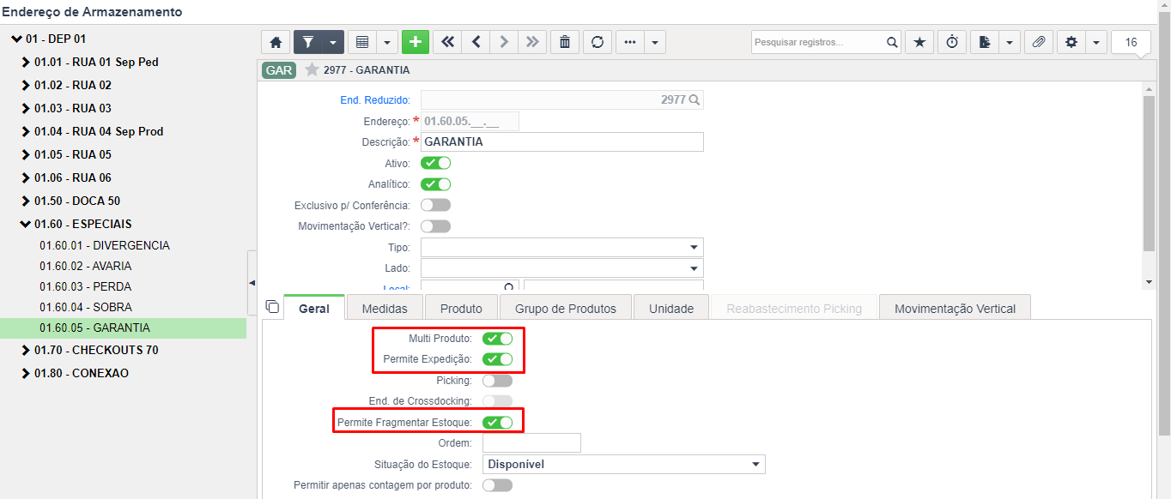Select 01.50 - DOCA 50 tree item
The width and height of the screenshot is (1171, 499).
tap(77, 201)
